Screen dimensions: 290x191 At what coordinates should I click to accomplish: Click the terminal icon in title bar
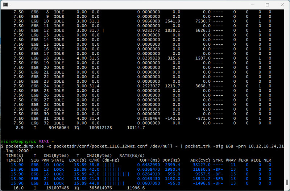click(x=5, y=5)
